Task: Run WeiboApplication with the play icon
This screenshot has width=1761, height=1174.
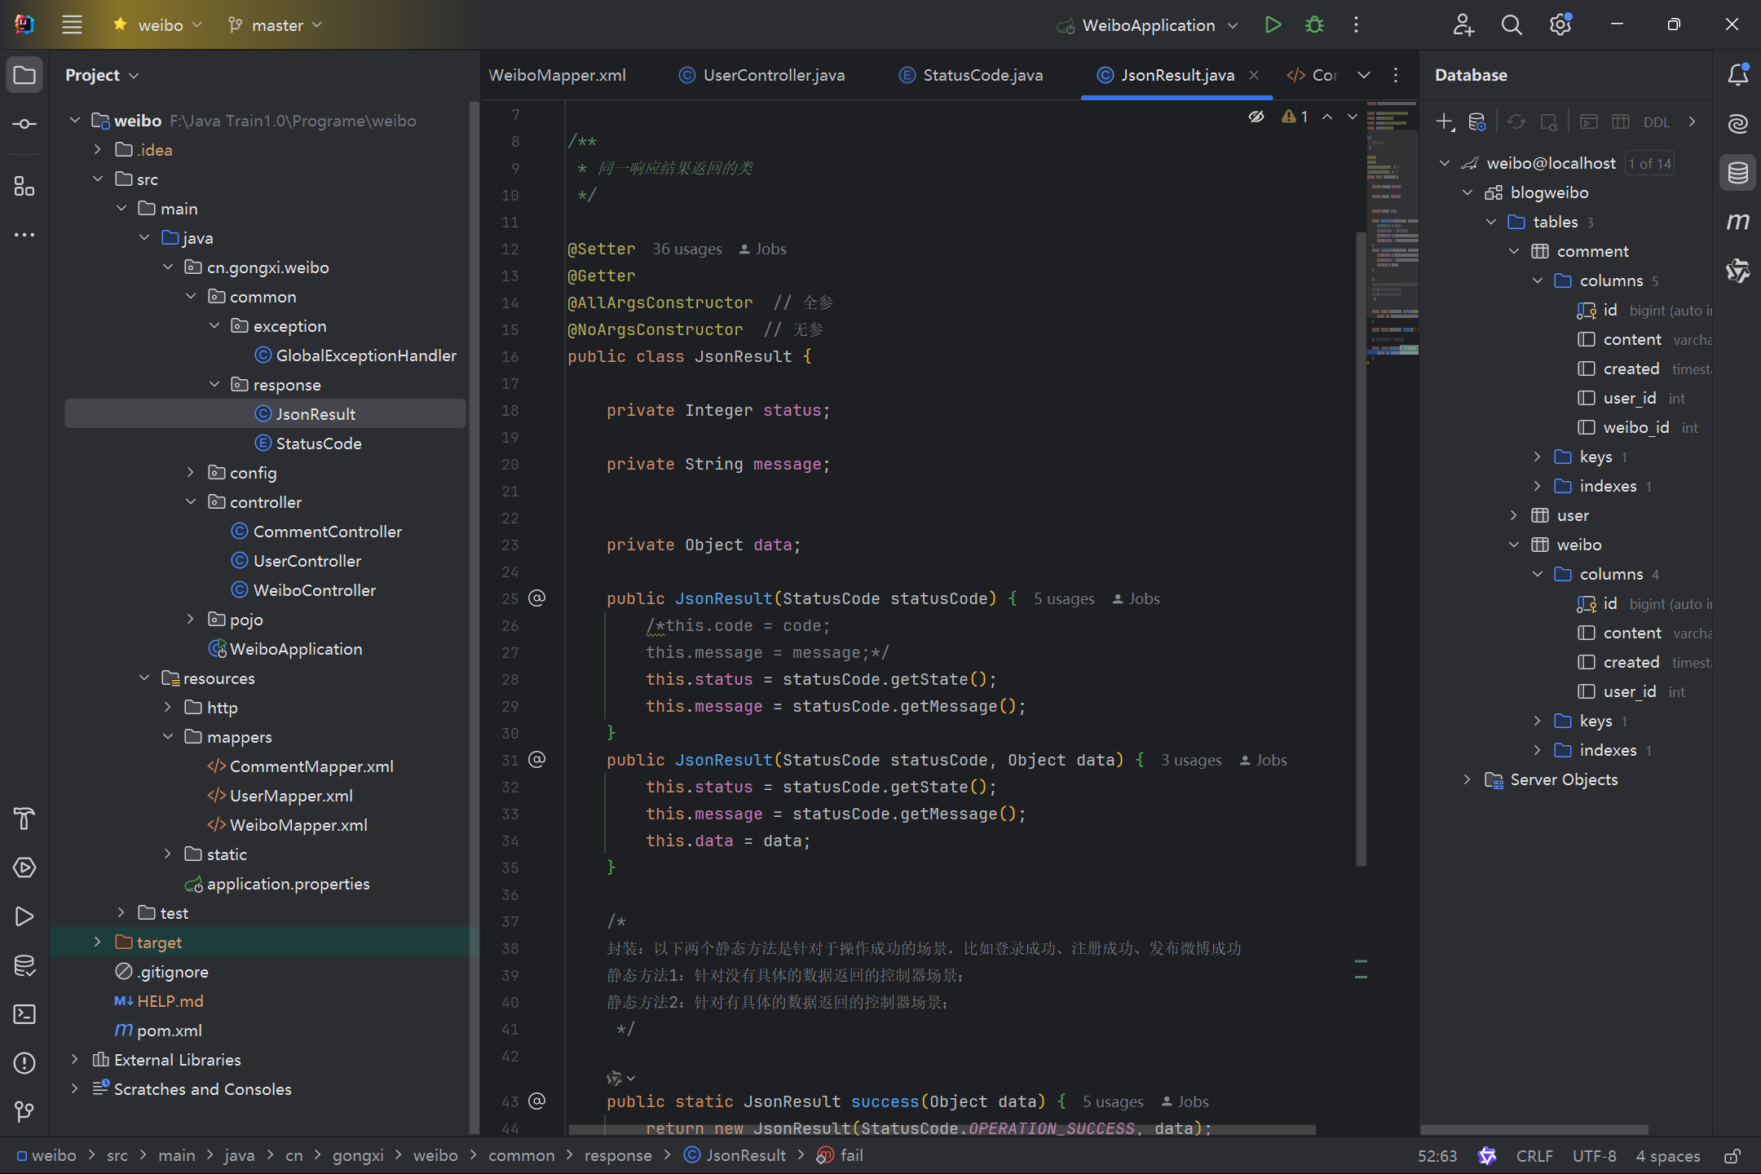Action: 1273,24
